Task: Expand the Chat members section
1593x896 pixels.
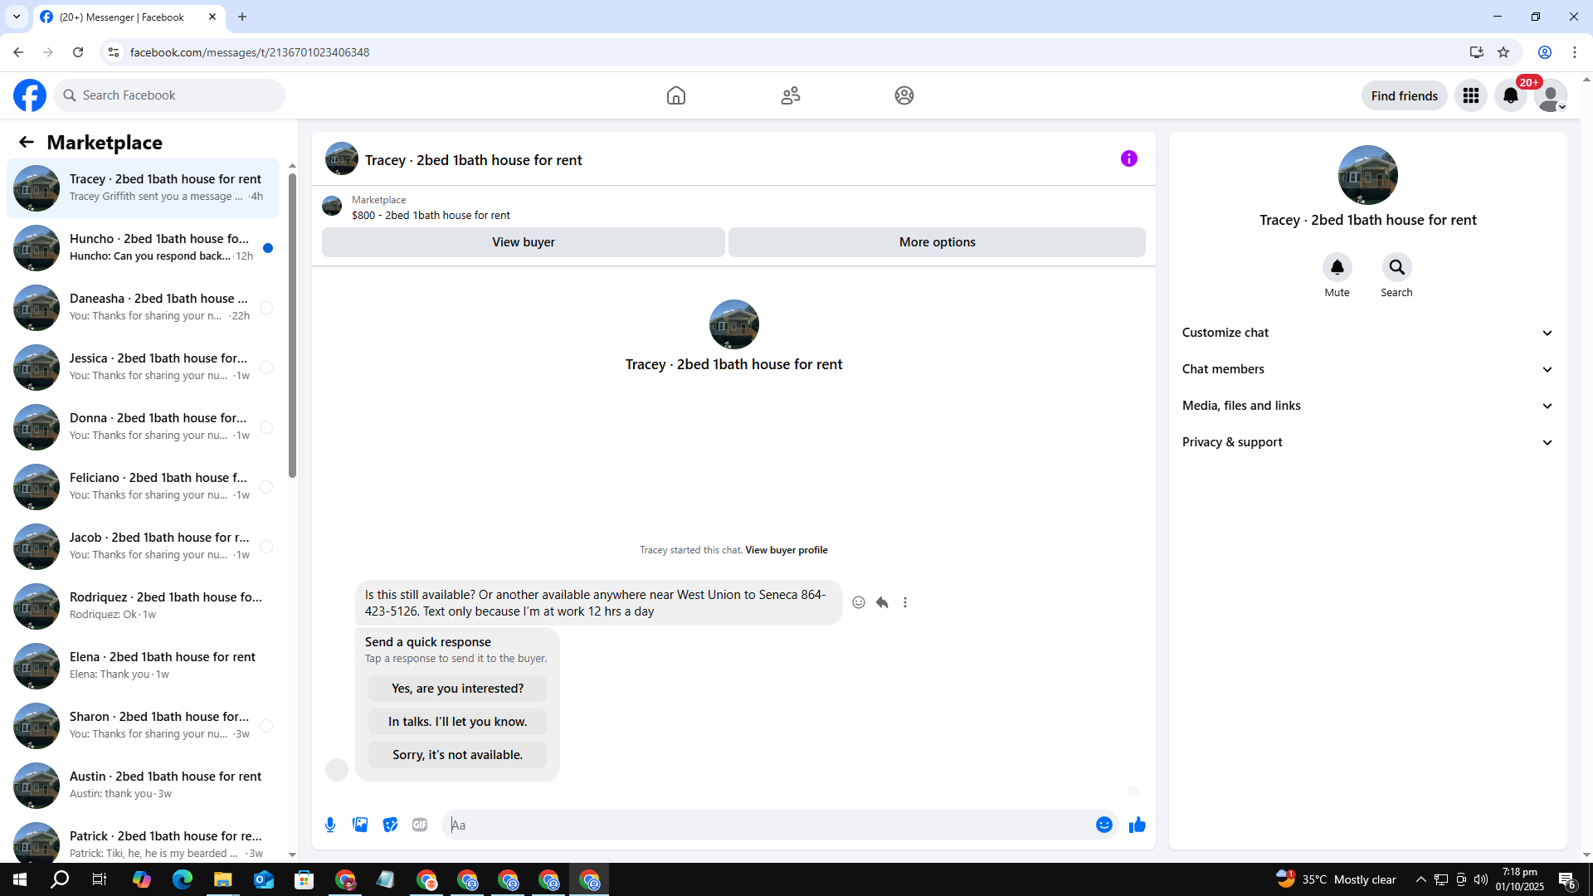Action: point(1367,369)
